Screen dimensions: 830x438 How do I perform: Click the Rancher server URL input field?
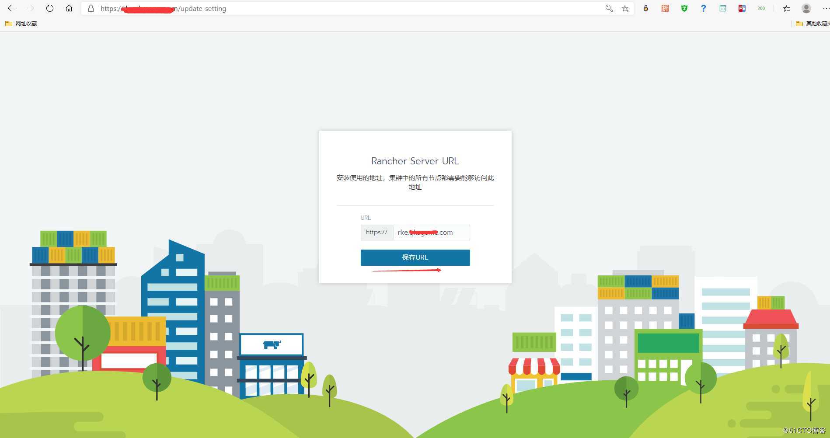click(x=431, y=233)
